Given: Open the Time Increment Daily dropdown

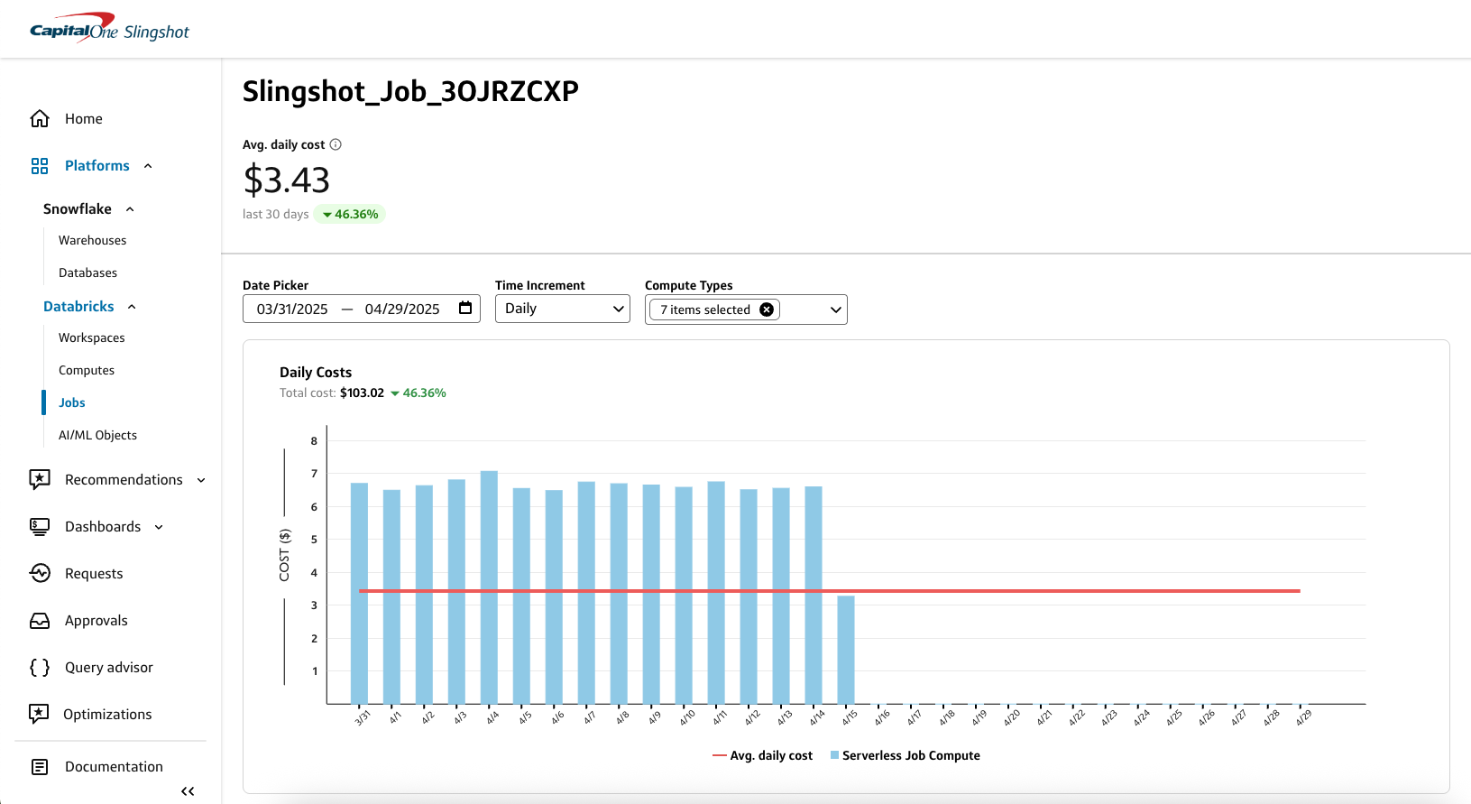Looking at the screenshot, I should pyautogui.click(x=563, y=309).
